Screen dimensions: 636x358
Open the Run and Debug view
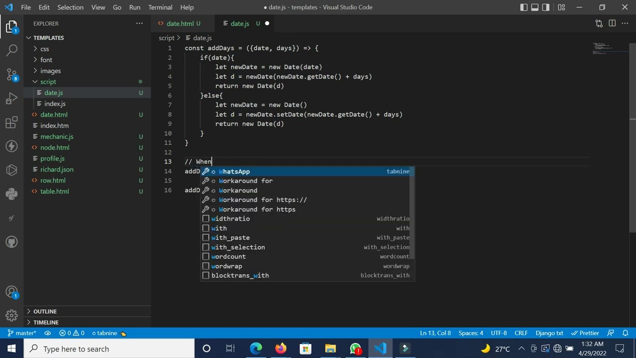coord(12,98)
